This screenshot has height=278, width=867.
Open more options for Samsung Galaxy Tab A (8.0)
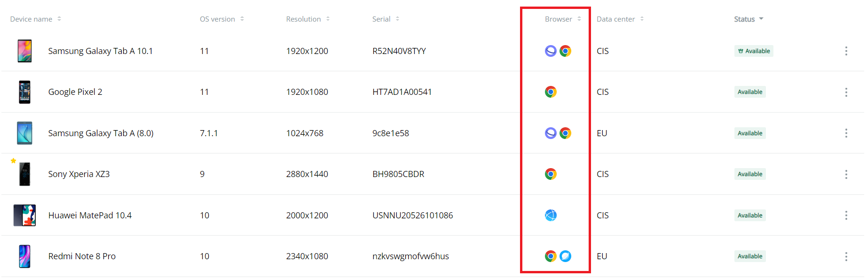point(846,133)
